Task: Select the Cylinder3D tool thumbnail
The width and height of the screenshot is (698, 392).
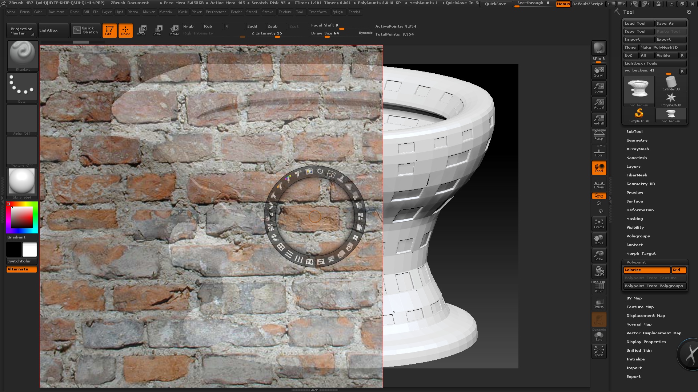Action: point(671,83)
